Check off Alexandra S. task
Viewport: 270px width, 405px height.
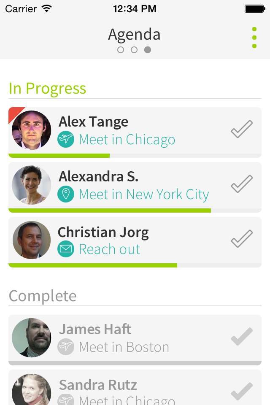(242, 184)
